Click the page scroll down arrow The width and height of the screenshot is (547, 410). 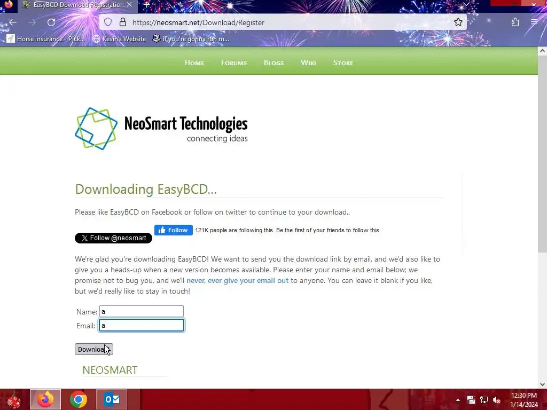[x=542, y=384]
